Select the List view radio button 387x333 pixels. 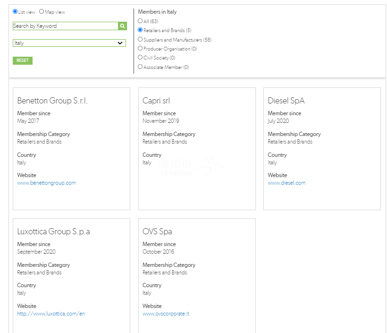[x=15, y=12]
